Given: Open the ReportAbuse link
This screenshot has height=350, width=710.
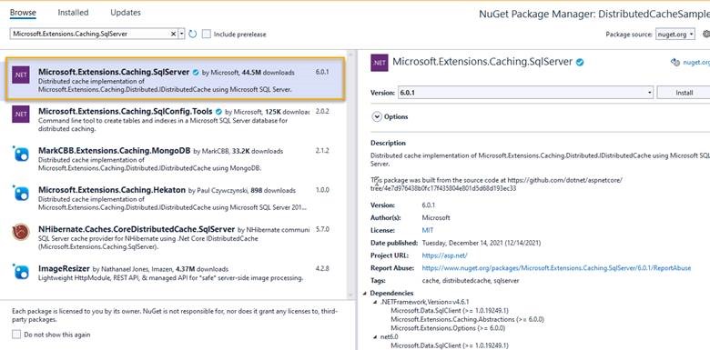Looking at the screenshot, I should click(556, 268).
